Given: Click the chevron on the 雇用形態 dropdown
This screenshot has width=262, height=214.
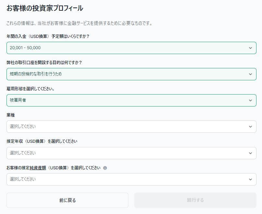Looking at the screenshot, I should (250, 100).
